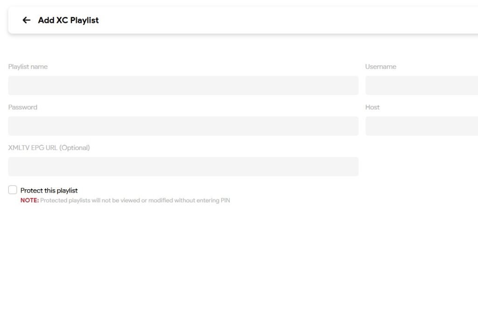Click the back arrow icon
The width and height of the screenshot is (478, 321).
pyautogui.click(x=27, y=20)
